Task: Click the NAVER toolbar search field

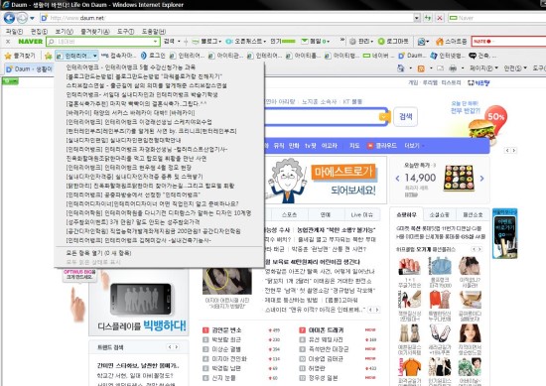Action: pos(102,42)
